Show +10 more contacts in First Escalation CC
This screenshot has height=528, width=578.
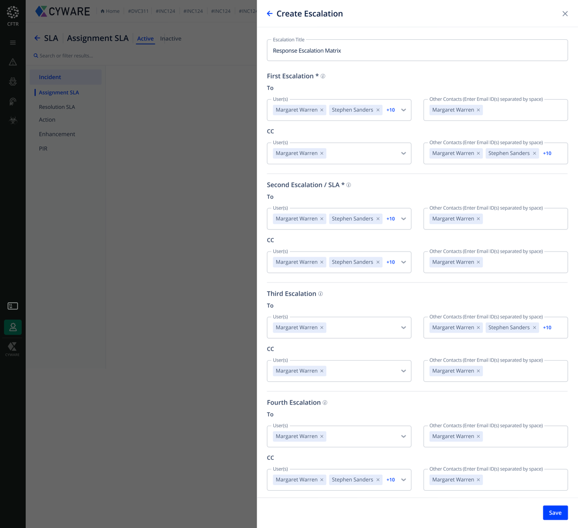[547, 153]
